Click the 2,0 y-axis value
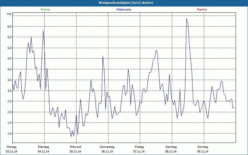The height and width of the screenshot is (155, 248). 10,112
